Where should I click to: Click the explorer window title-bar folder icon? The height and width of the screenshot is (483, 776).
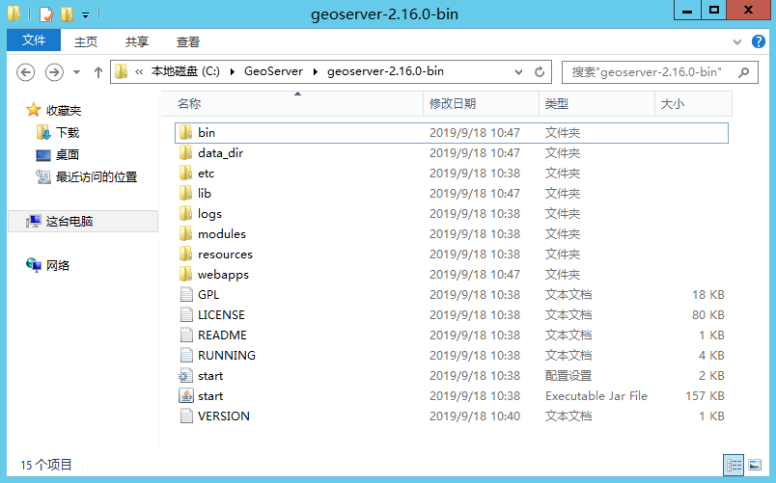(x=14, y=13)
